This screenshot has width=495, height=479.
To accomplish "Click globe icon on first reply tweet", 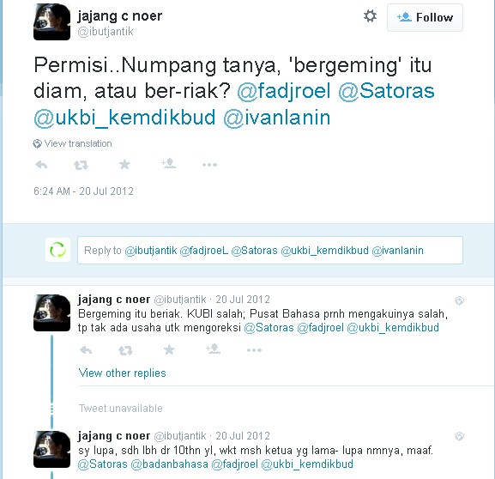I will coord(459,300).
